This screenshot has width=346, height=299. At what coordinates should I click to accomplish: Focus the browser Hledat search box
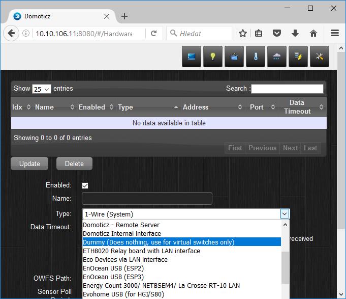coord(199,33)
